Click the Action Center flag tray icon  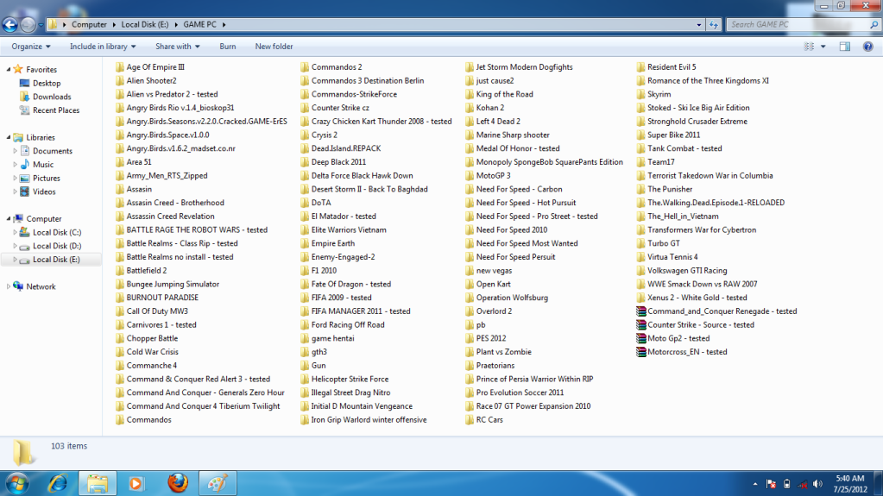tap(771, 484)
